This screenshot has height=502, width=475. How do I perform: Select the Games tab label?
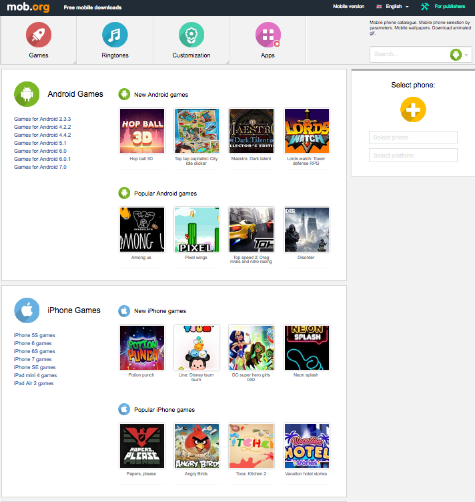[39, 55]
